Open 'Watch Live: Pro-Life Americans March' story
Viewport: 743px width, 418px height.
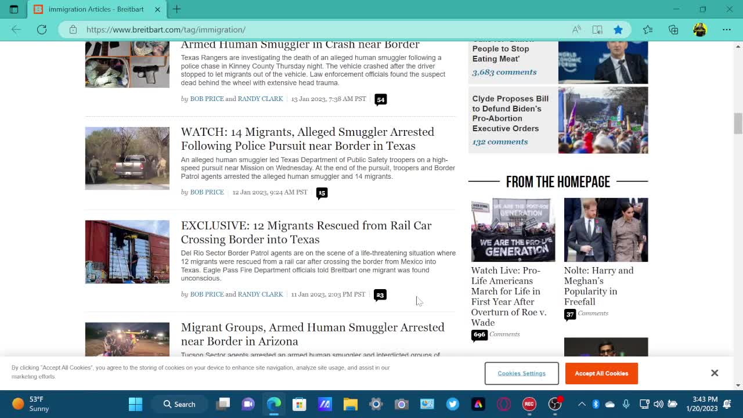508,296
